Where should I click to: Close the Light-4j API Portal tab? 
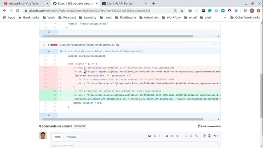tap(146, 4)
